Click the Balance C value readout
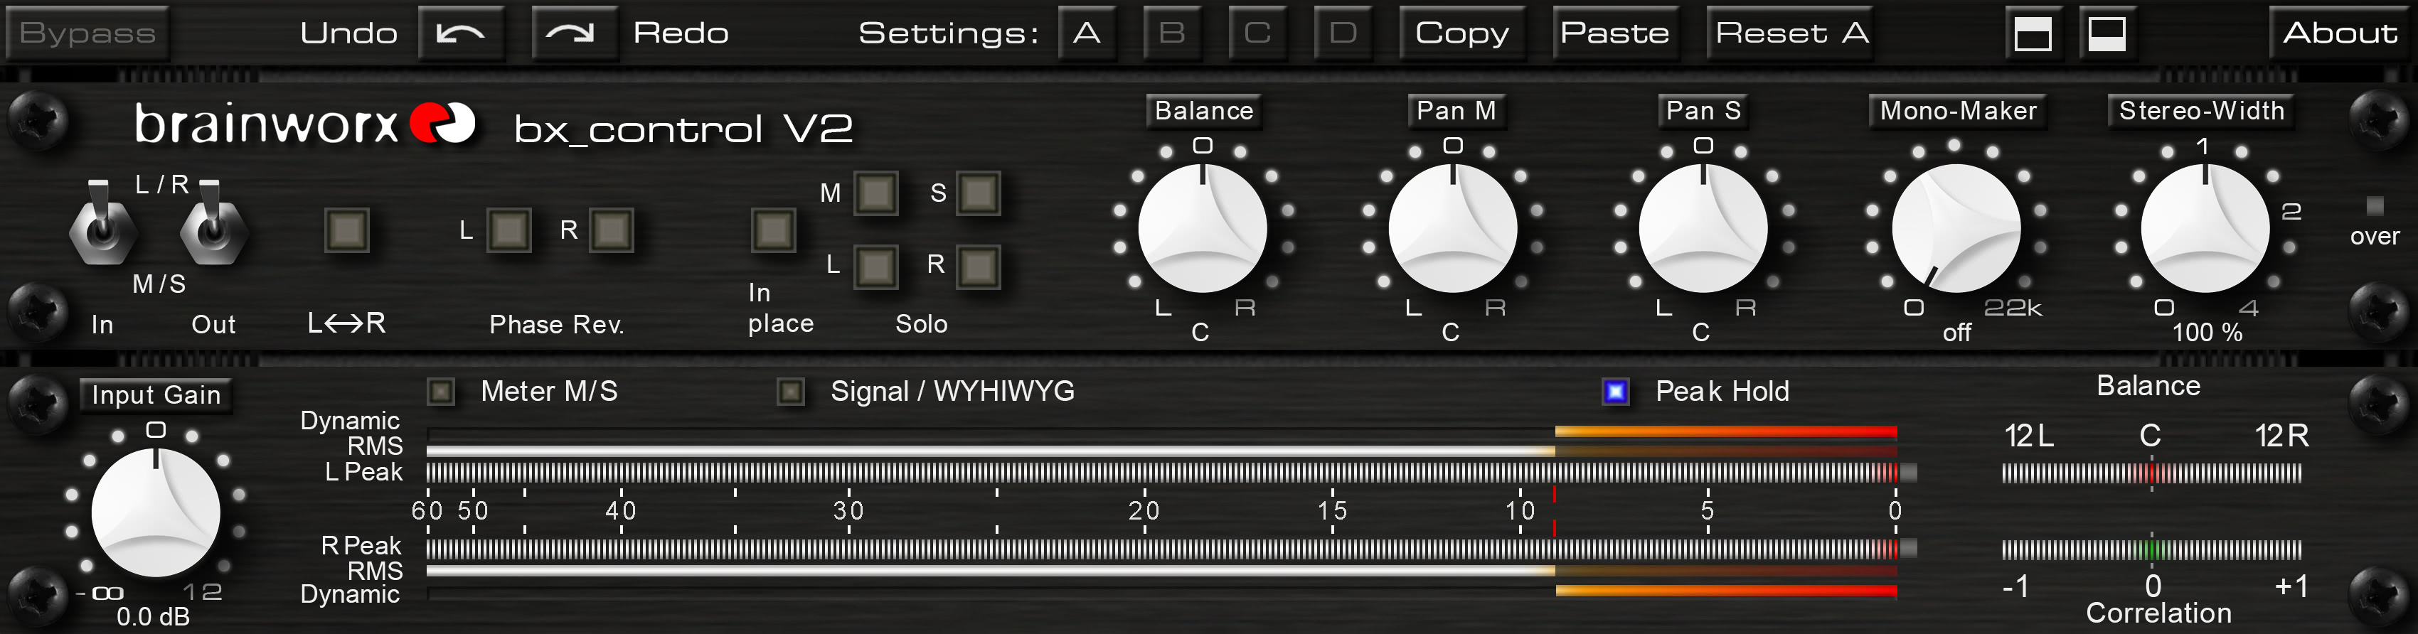The image size is (2418, 634). pyautogui.click(x=1200, y=332)
